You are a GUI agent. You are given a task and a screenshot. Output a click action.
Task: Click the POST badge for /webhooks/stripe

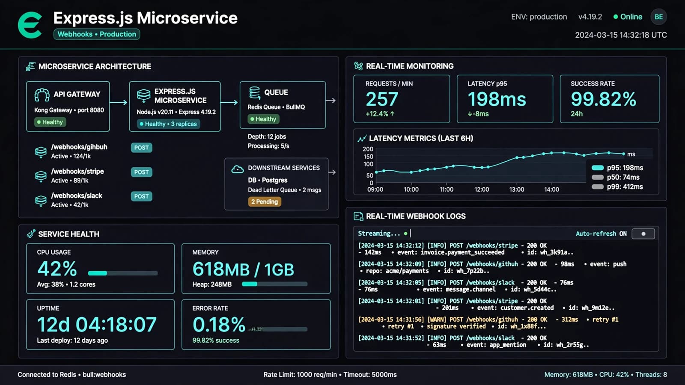point(141,172)
